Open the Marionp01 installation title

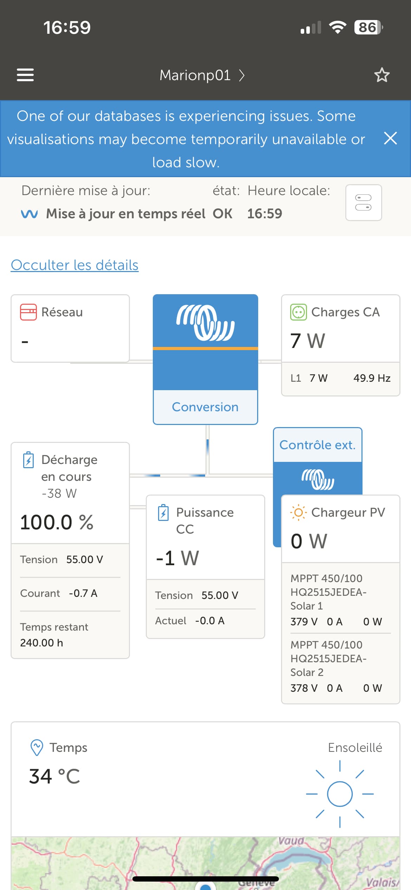tap(195, 75)
